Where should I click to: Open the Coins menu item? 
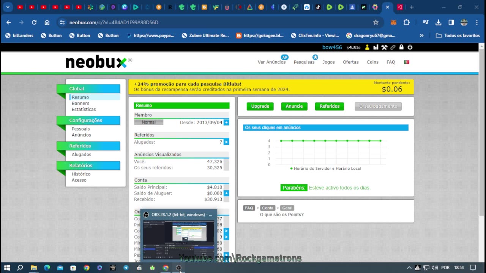[x=372, y=62]
